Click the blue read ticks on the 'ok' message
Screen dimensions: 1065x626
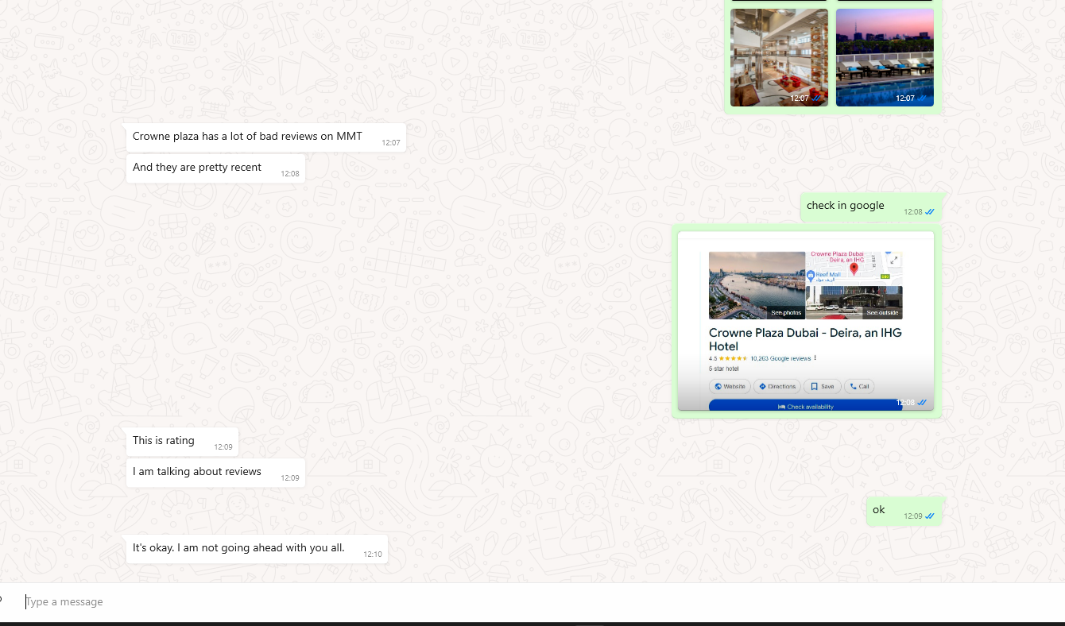coord(930,516)
